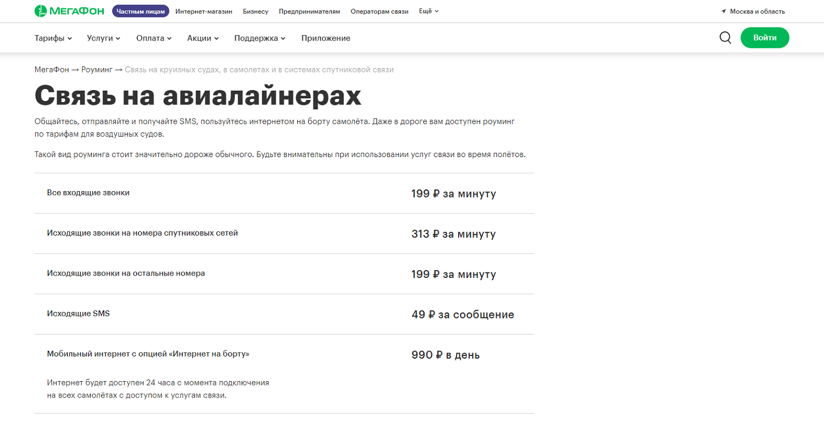Screen dimensions: 824x424
Task: Click 199 ₽ price for входящие звонки
Action: pos(453,194)
